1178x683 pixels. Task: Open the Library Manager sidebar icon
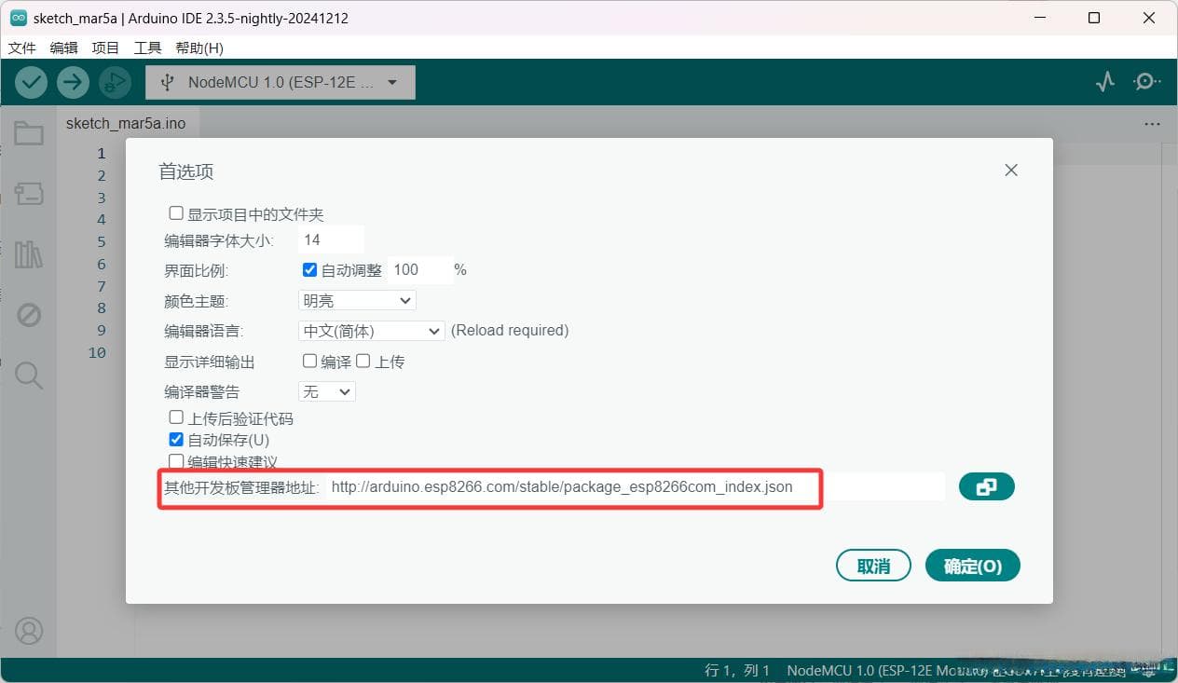[29, 254]
